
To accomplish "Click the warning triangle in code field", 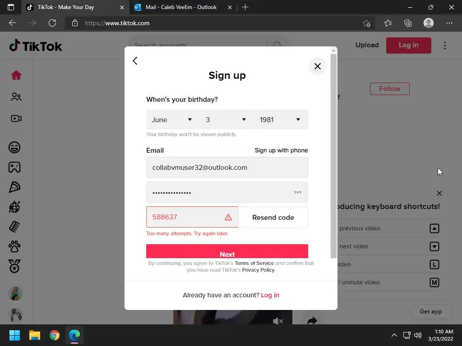I will click(x=228, y=217).
